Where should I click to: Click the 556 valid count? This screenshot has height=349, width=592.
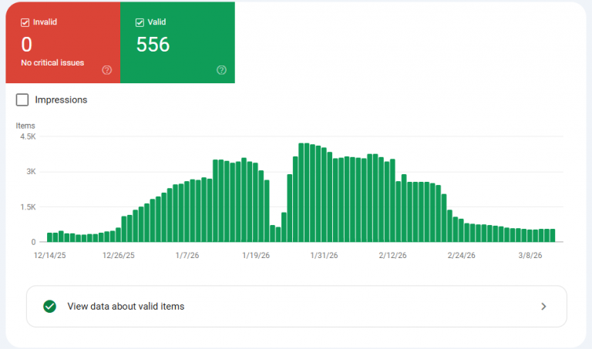(x=153, y=45)
